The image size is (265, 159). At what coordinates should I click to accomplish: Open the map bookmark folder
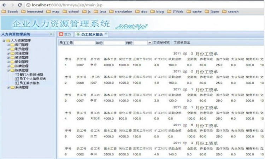point(53,12)
